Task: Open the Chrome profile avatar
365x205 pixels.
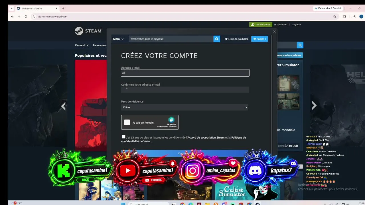Action: coord(361,17)
